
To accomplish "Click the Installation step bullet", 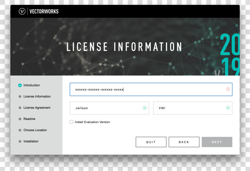I will (x=20, y=141).
